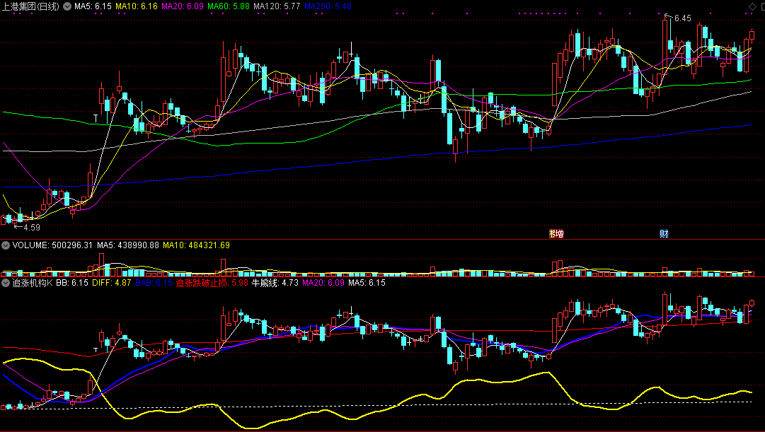Screen dimensions: 765x432
Task: Click the T marker on the main candlestick chart
Action: coord(96,118)
